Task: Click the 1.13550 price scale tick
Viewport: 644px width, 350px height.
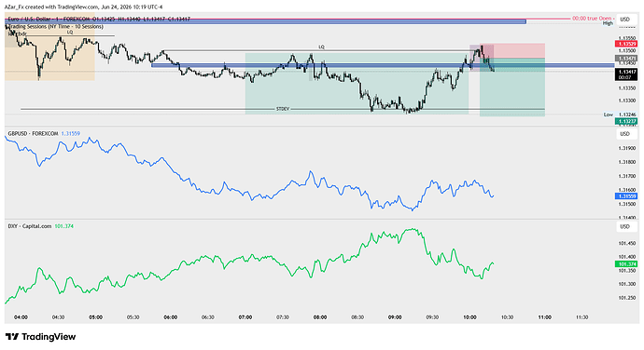Action: pos(627,38)
